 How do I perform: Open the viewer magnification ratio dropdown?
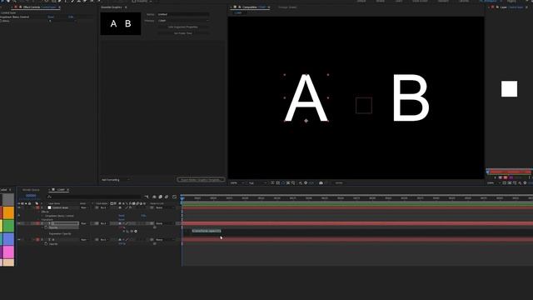click(x=237, y=183)
